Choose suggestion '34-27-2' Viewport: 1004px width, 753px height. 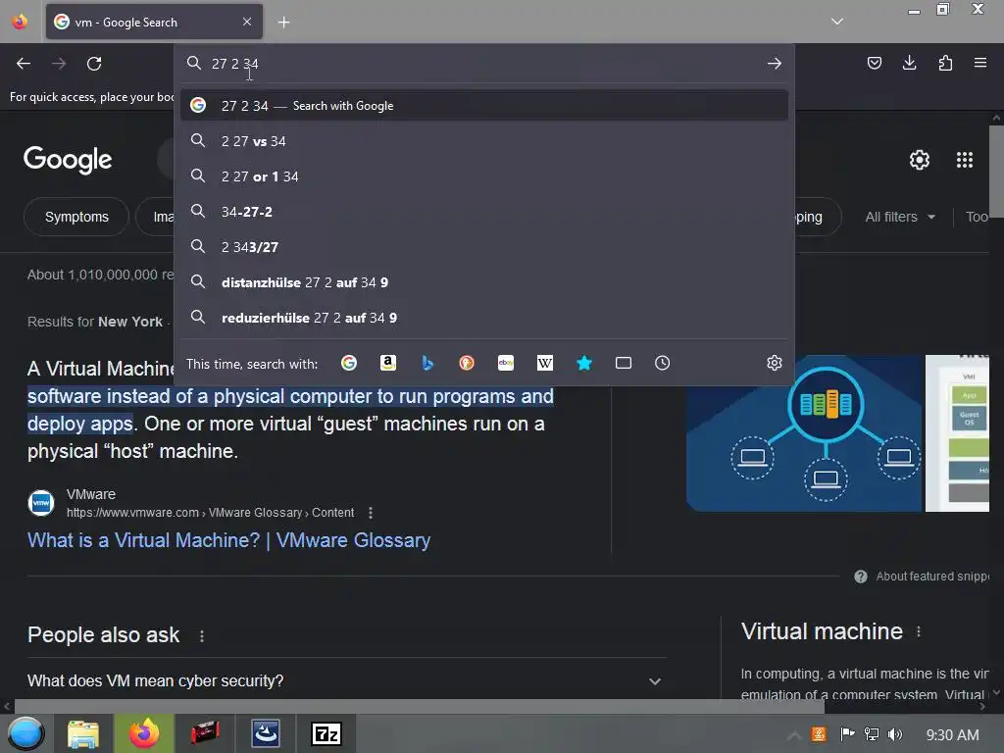tap(484, 212)
